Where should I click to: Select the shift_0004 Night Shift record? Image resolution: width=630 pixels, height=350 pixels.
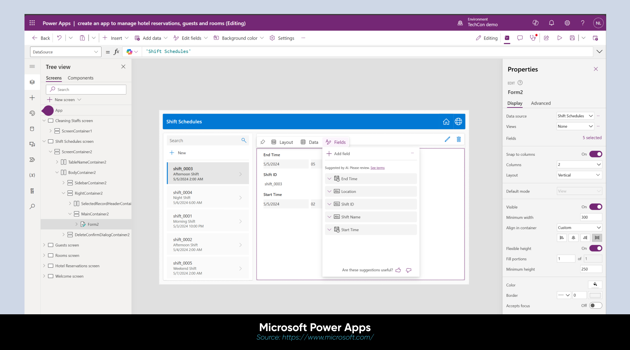208,197
